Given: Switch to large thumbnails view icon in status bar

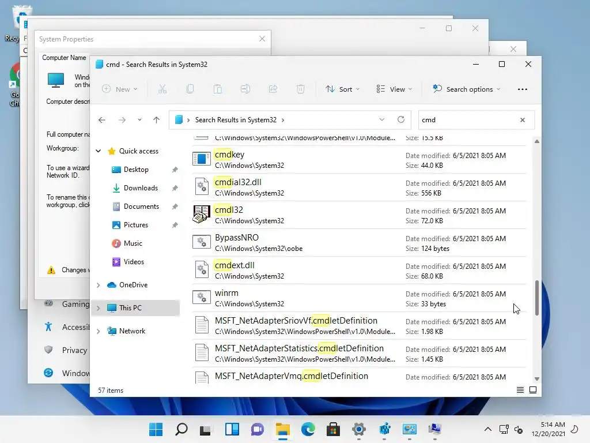Looking at the screenshot, I should [x=533, y=390].
